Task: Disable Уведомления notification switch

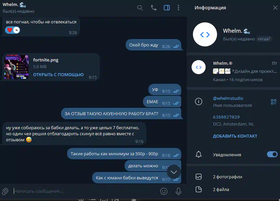Action: 272,154
